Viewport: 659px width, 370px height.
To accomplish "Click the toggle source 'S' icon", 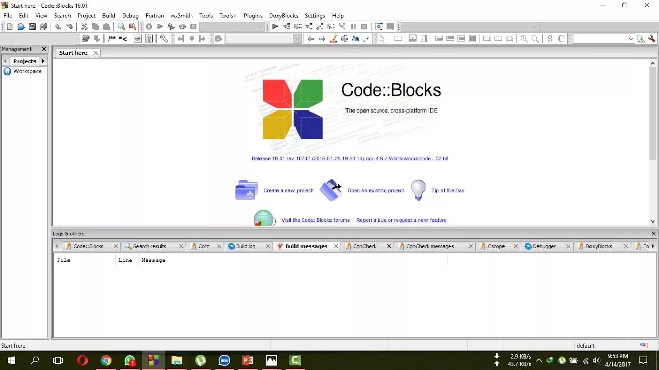I will pyautogui.click(x=550, y=39).
